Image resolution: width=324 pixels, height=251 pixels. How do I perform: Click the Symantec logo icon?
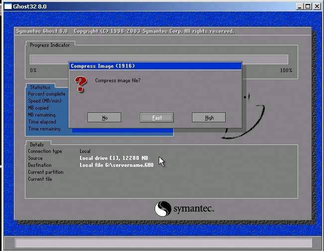tap(163, 209)
